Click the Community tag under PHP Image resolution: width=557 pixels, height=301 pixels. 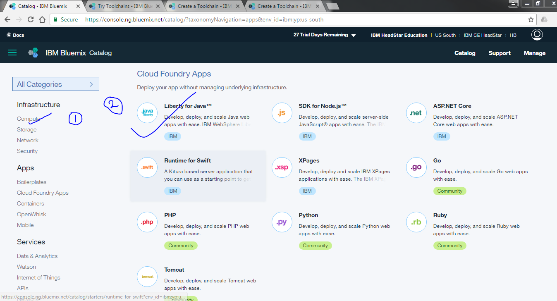181,245
